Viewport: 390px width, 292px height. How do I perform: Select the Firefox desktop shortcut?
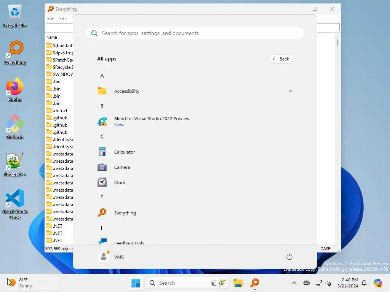tap(15, 90)
